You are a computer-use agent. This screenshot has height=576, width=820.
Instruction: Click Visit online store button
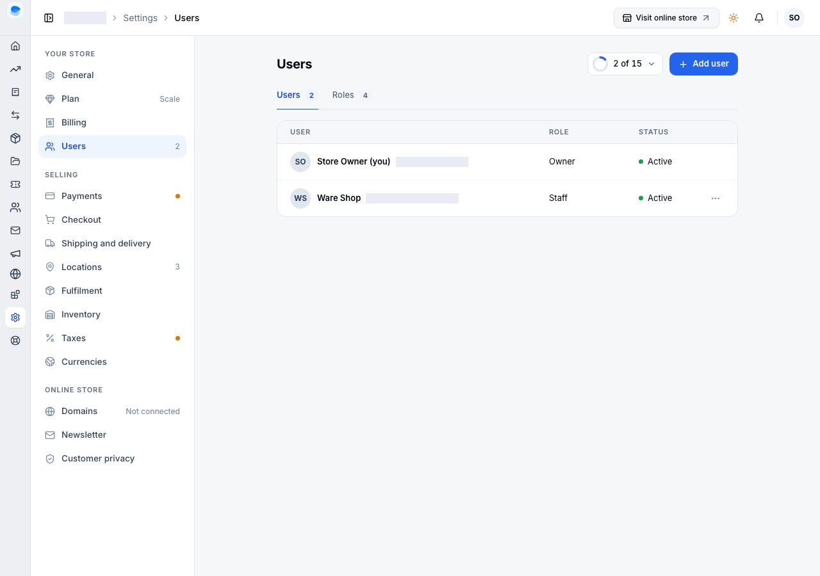[x=666, y=18]
